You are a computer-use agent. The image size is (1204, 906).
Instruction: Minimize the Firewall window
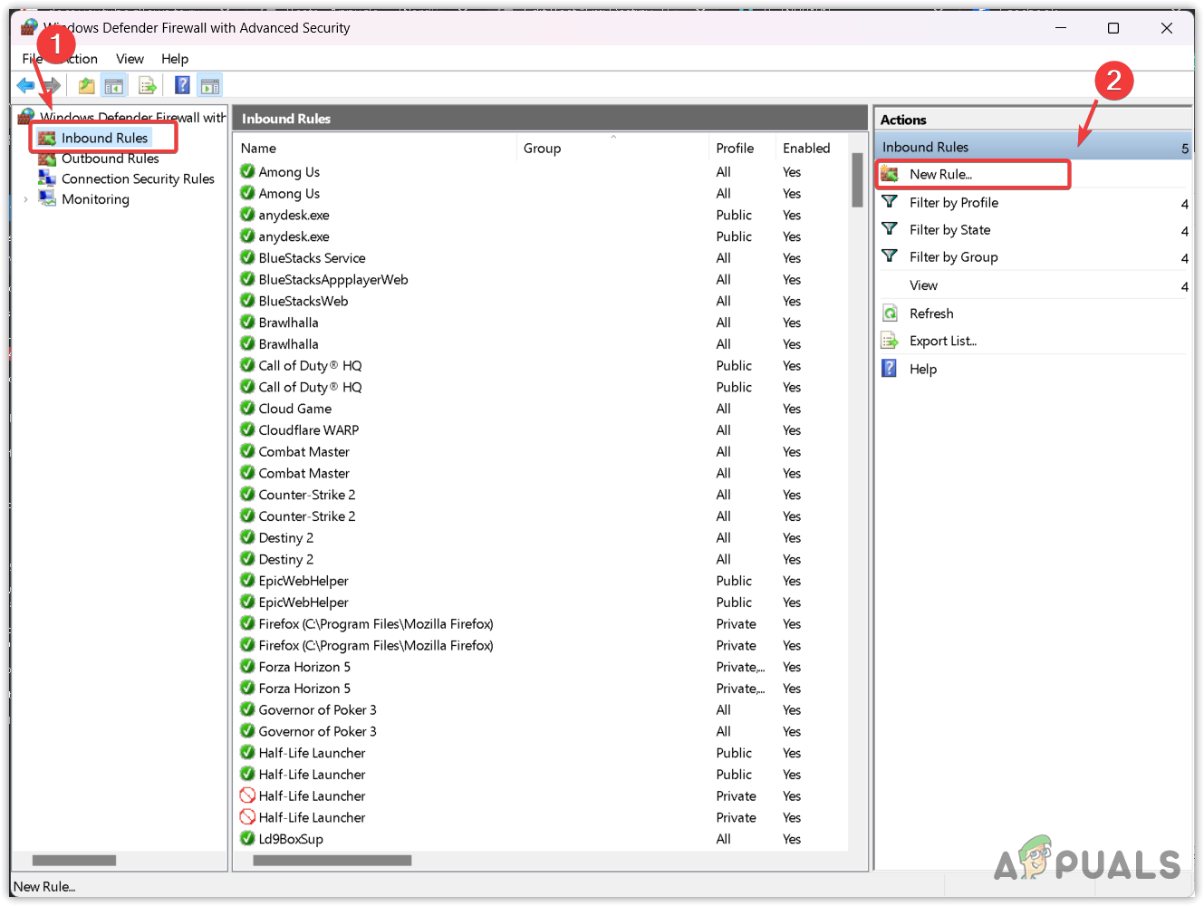tap(1060, 28)
